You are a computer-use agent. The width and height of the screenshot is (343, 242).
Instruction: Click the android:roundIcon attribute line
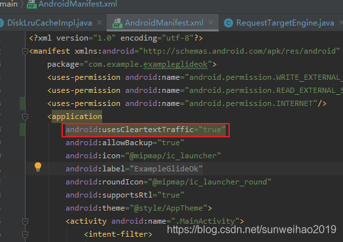click(x=168, y=182)
